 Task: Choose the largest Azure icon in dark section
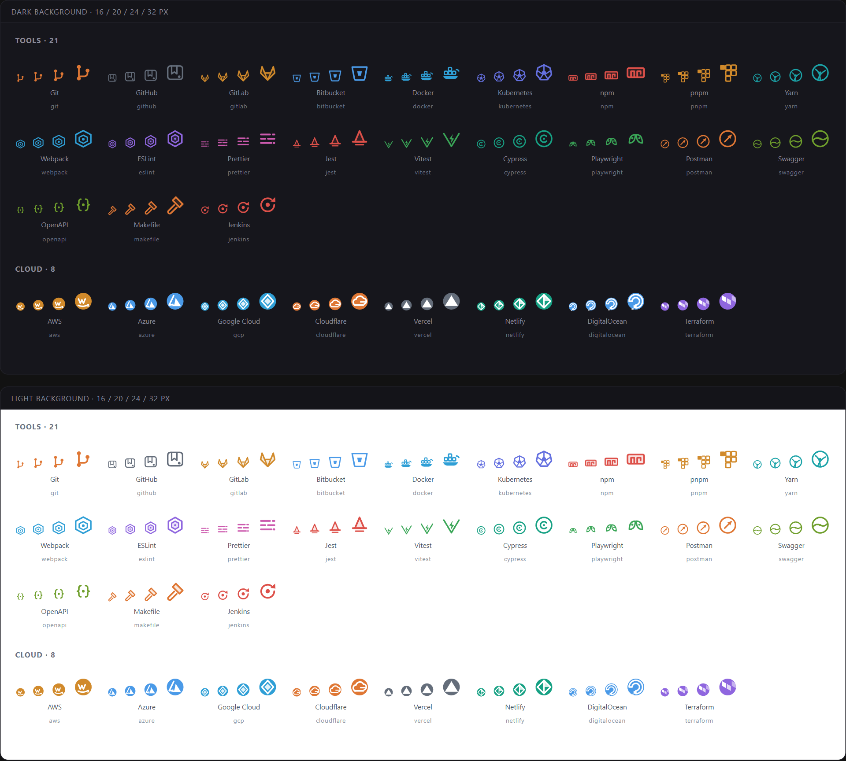pyautogui.click(x=175, y=301)
